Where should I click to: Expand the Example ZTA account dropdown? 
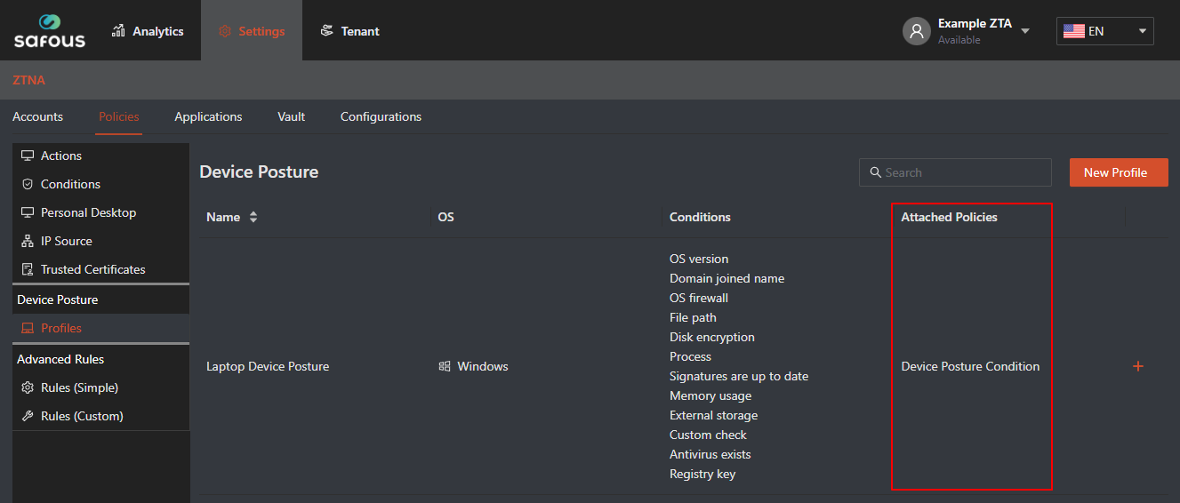coord(1025,31)
